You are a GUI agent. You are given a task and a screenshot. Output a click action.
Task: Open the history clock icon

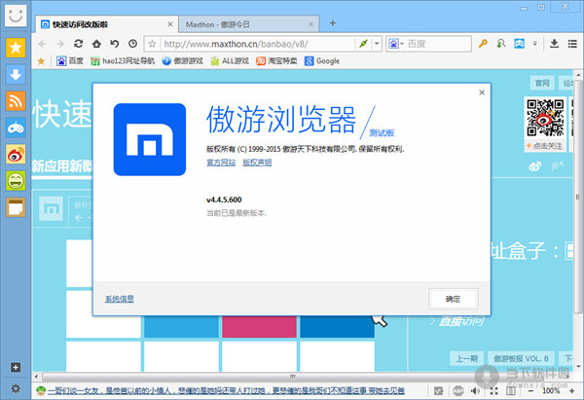click(132, 44)
